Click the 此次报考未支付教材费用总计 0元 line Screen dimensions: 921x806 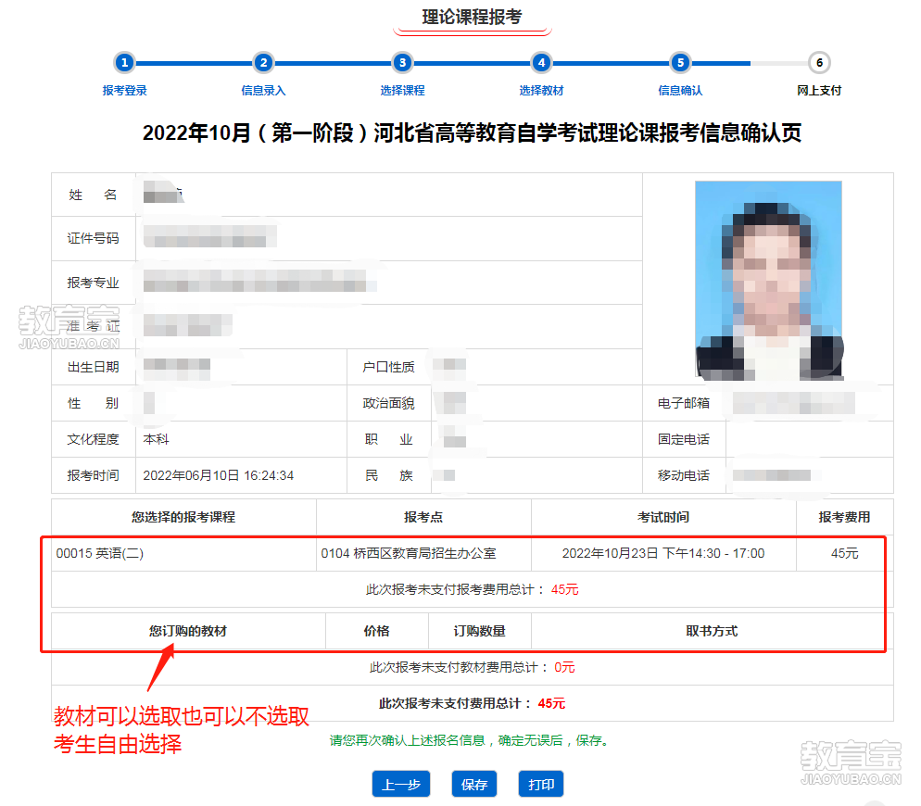coord(473,667)
